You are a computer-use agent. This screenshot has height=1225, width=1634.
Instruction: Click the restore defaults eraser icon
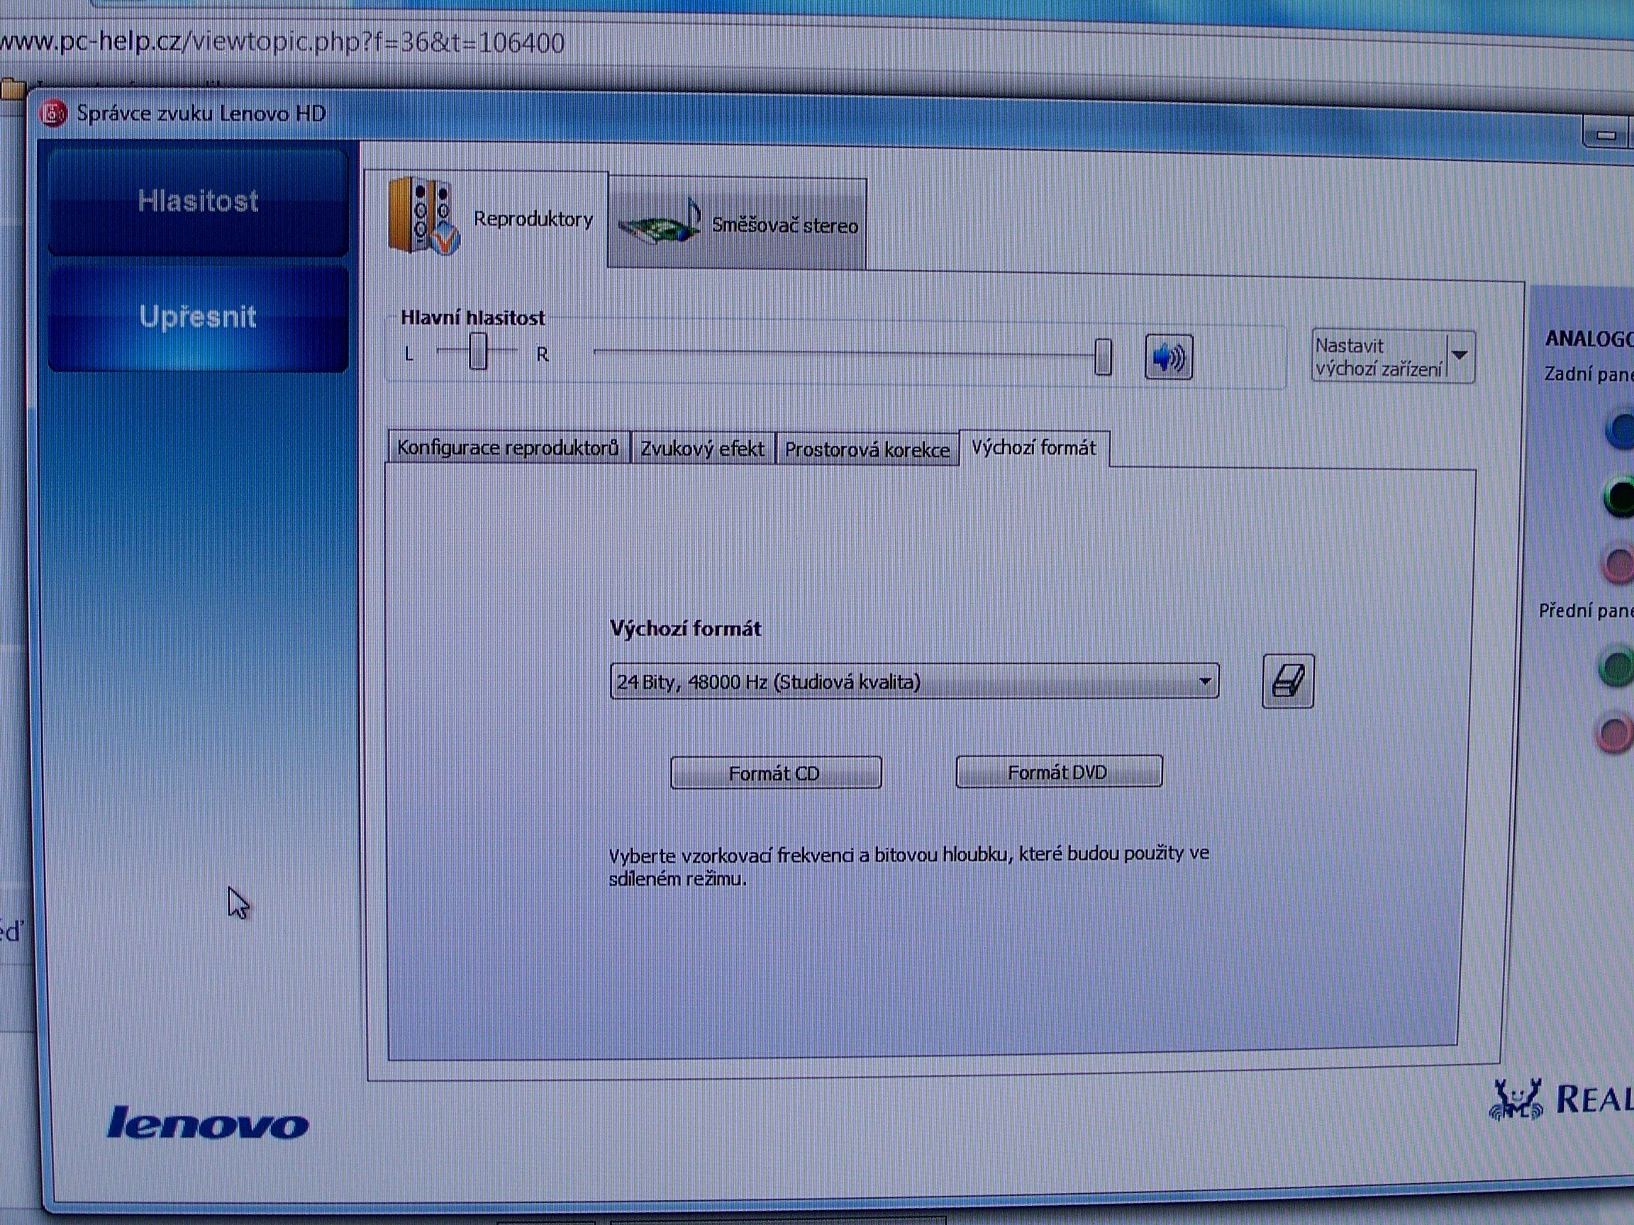1287,681
